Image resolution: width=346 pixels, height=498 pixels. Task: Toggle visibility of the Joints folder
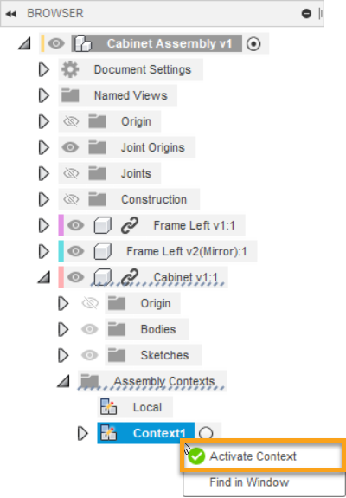[71, 173]
